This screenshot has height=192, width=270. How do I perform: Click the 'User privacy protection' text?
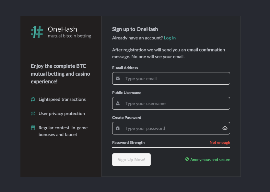62,114
